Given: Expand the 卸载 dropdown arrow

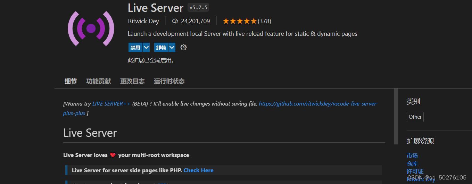Looking at the screenshot, I should click(172, 47).
